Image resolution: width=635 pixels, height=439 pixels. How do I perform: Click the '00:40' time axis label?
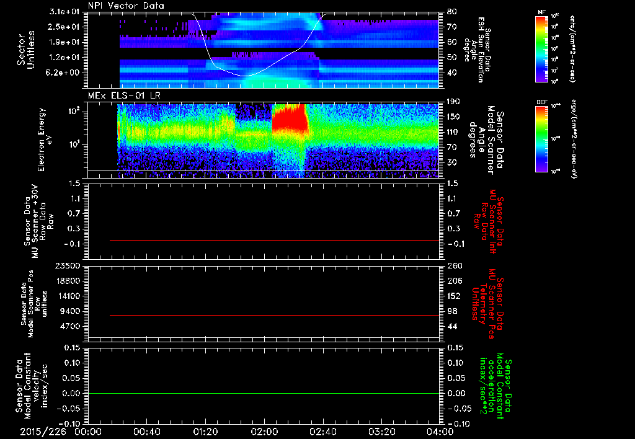click(x=146, y=432)
